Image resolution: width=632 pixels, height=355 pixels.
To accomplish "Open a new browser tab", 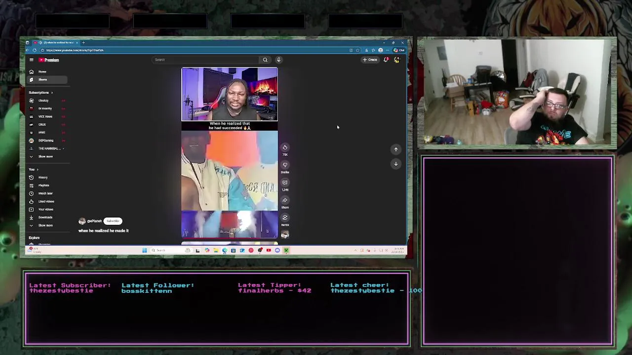I will coord(83,43).
